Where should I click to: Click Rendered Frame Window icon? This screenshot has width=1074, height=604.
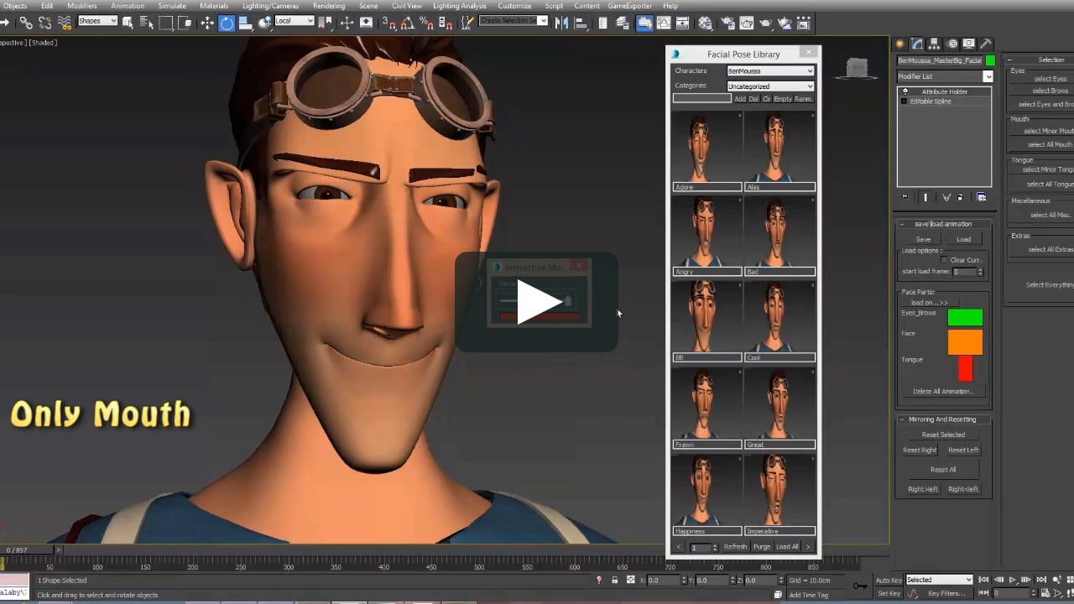click(745, 23)
